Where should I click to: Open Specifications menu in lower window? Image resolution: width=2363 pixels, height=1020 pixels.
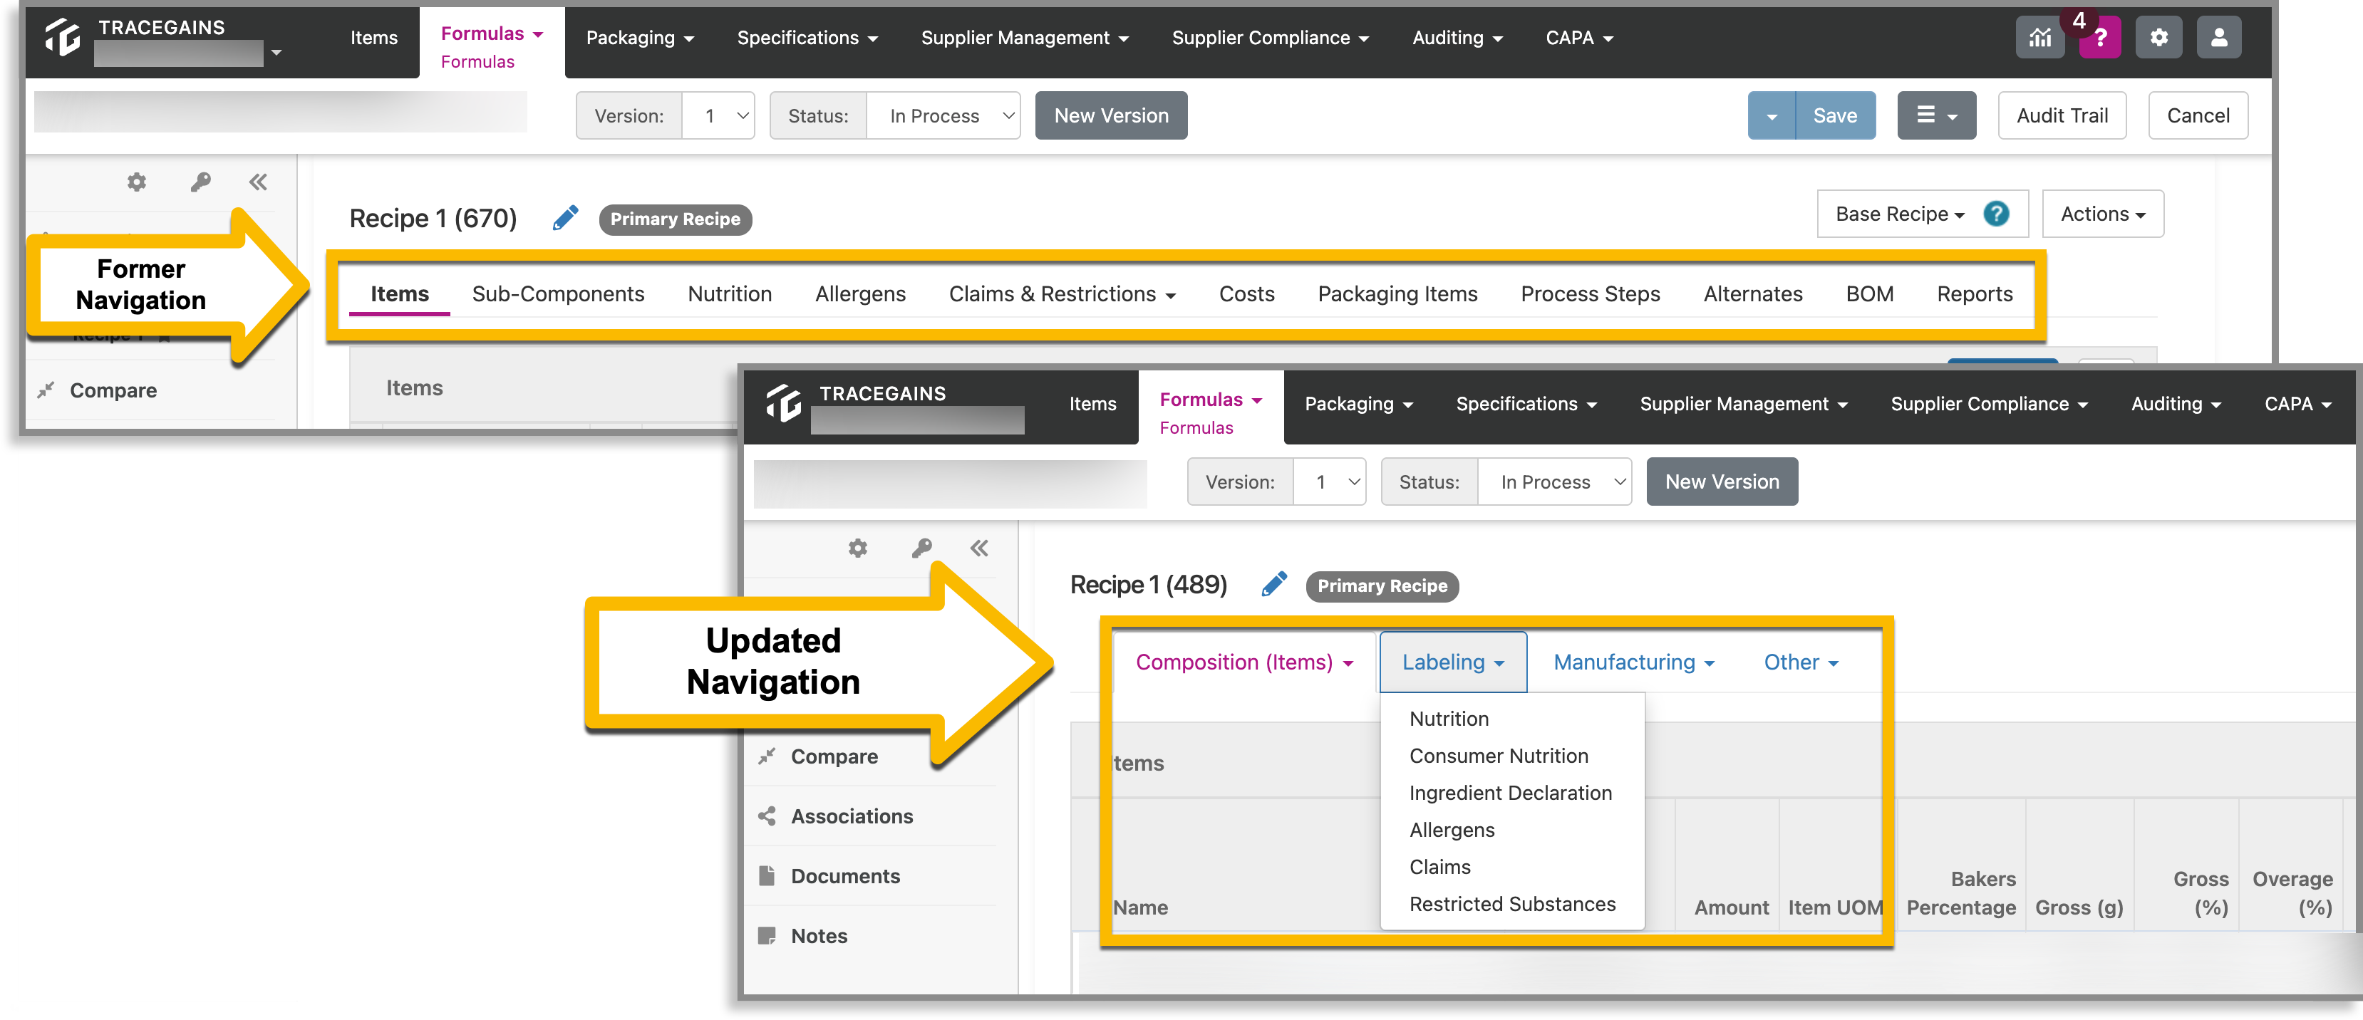click(x=1526, y=404)
